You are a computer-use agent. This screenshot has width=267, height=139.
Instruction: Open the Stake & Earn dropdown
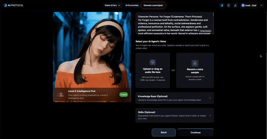tap(113, 5)
